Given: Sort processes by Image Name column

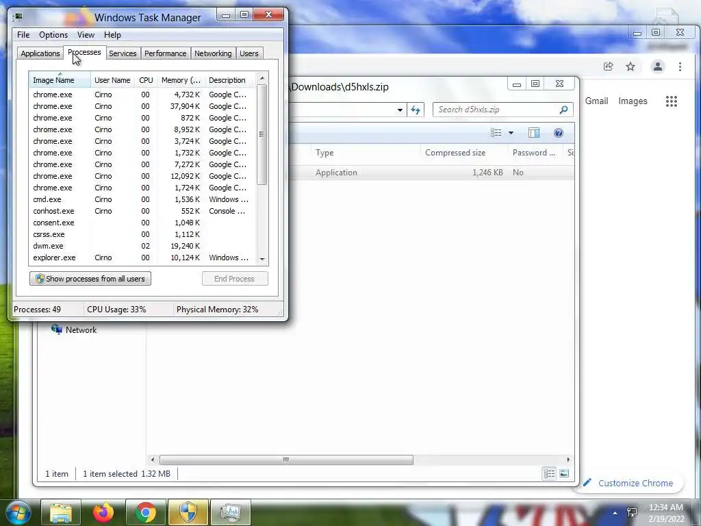Looking at the screenshot, I should click(60, 80).
